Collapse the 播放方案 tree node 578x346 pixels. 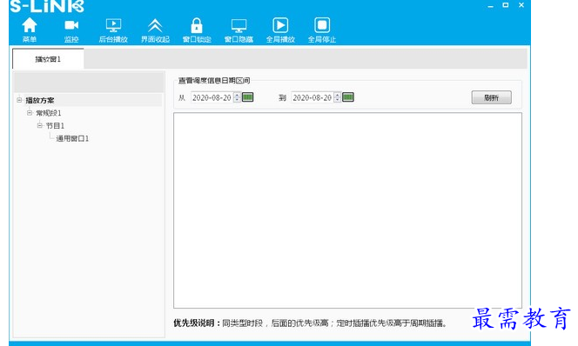pos(19,100)
